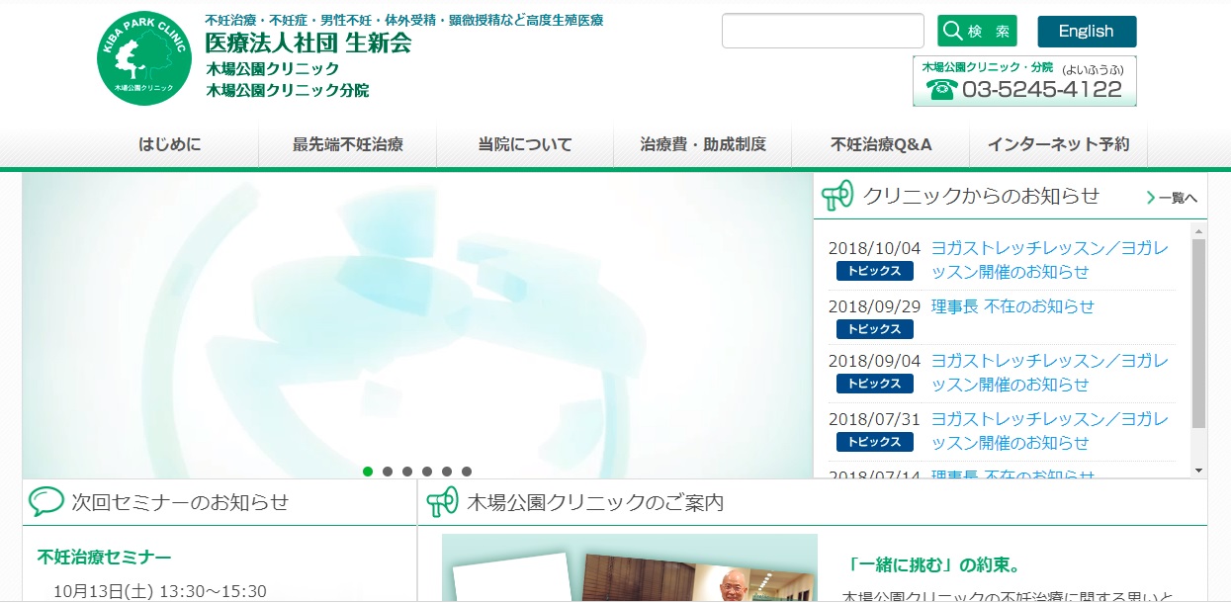This screenshot has height=604, width=1231.
Task: Select the sixth slideshow dot
Action: coord(467,472)
